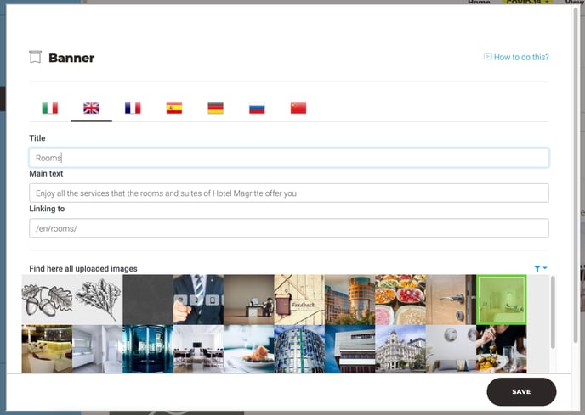Click the SAVE button
Screen dimensions: 585x415
pyautogui.click(x=521, y=392)
